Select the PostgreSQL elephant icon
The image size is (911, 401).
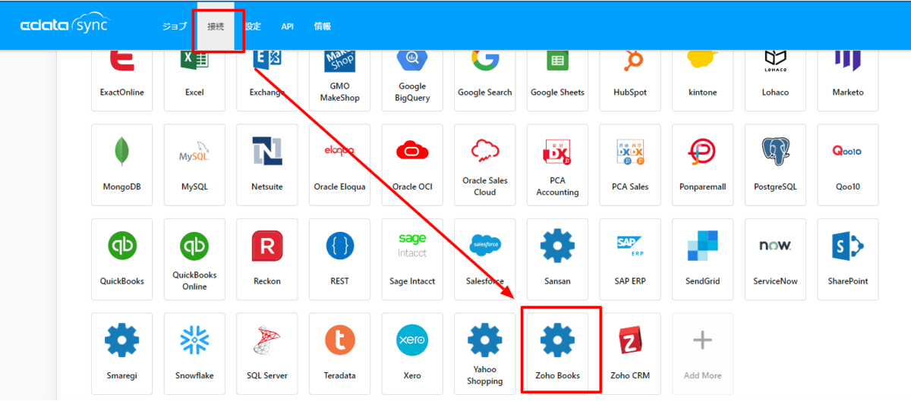[775, 152]
